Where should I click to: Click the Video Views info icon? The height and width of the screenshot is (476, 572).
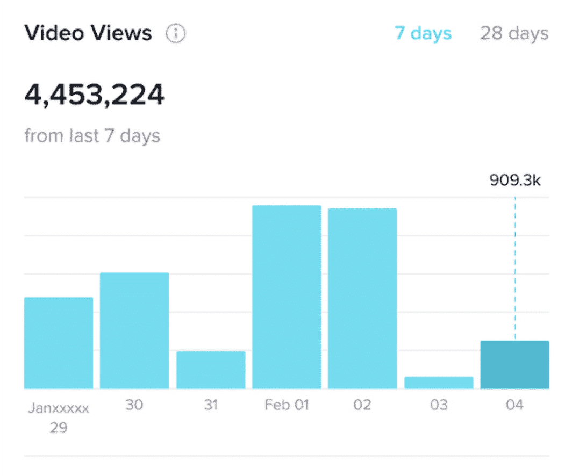[175, 33]
